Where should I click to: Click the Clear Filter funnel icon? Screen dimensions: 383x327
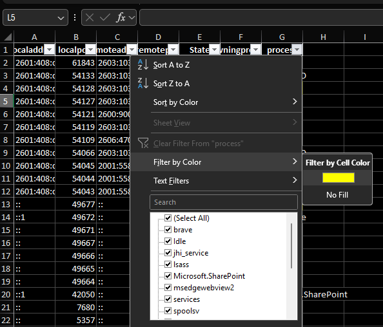143,143
